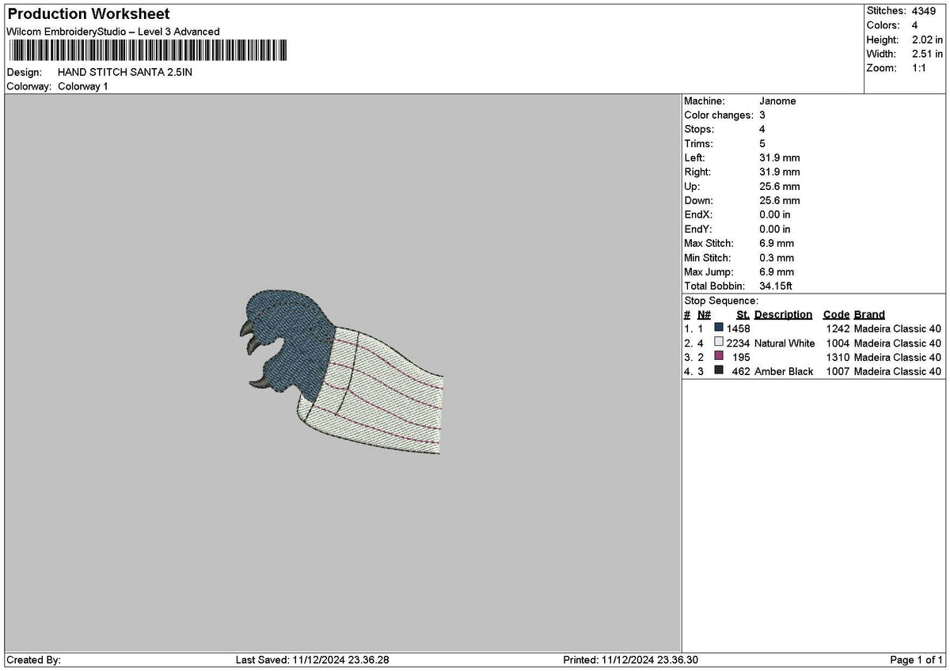Click stitch count '462' in stop 4
Image resolution: width=950 pixels, height=671 pixels.
[741, 371]
